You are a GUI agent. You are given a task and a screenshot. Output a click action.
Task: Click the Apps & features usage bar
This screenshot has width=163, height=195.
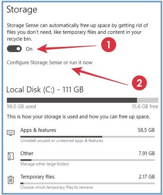click(88, 137)
